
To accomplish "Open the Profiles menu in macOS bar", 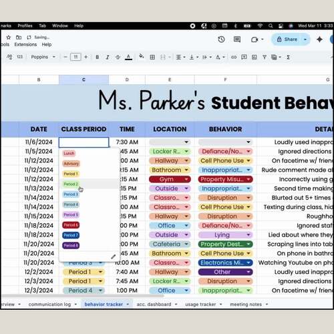I will [25, 26].
